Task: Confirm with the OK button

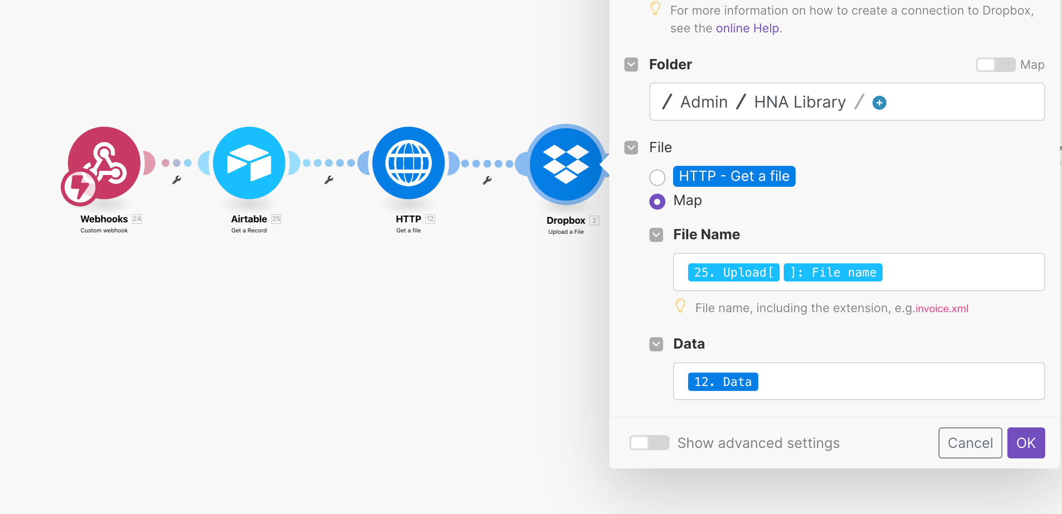Action: click(x=1026, y=443)
